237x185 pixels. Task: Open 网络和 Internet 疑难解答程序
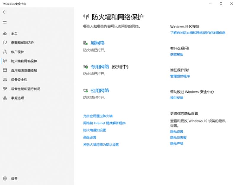point(104,123)
